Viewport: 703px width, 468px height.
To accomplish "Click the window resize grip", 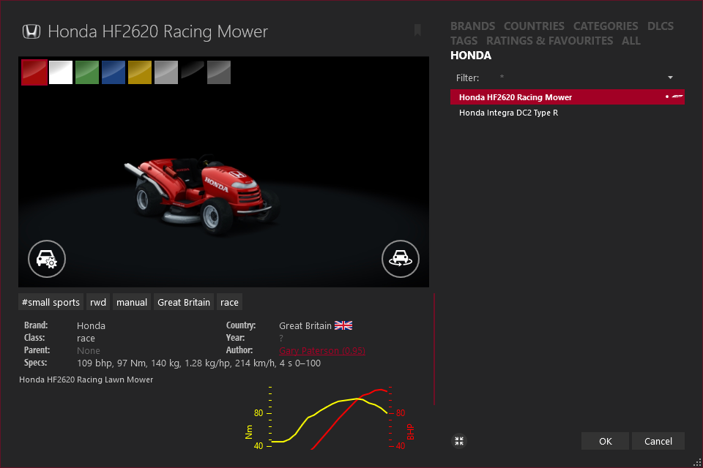I will click(697, 463).
